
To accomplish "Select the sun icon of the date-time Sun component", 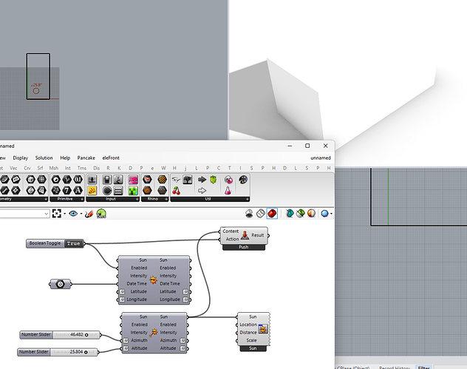I will [154, 280].
